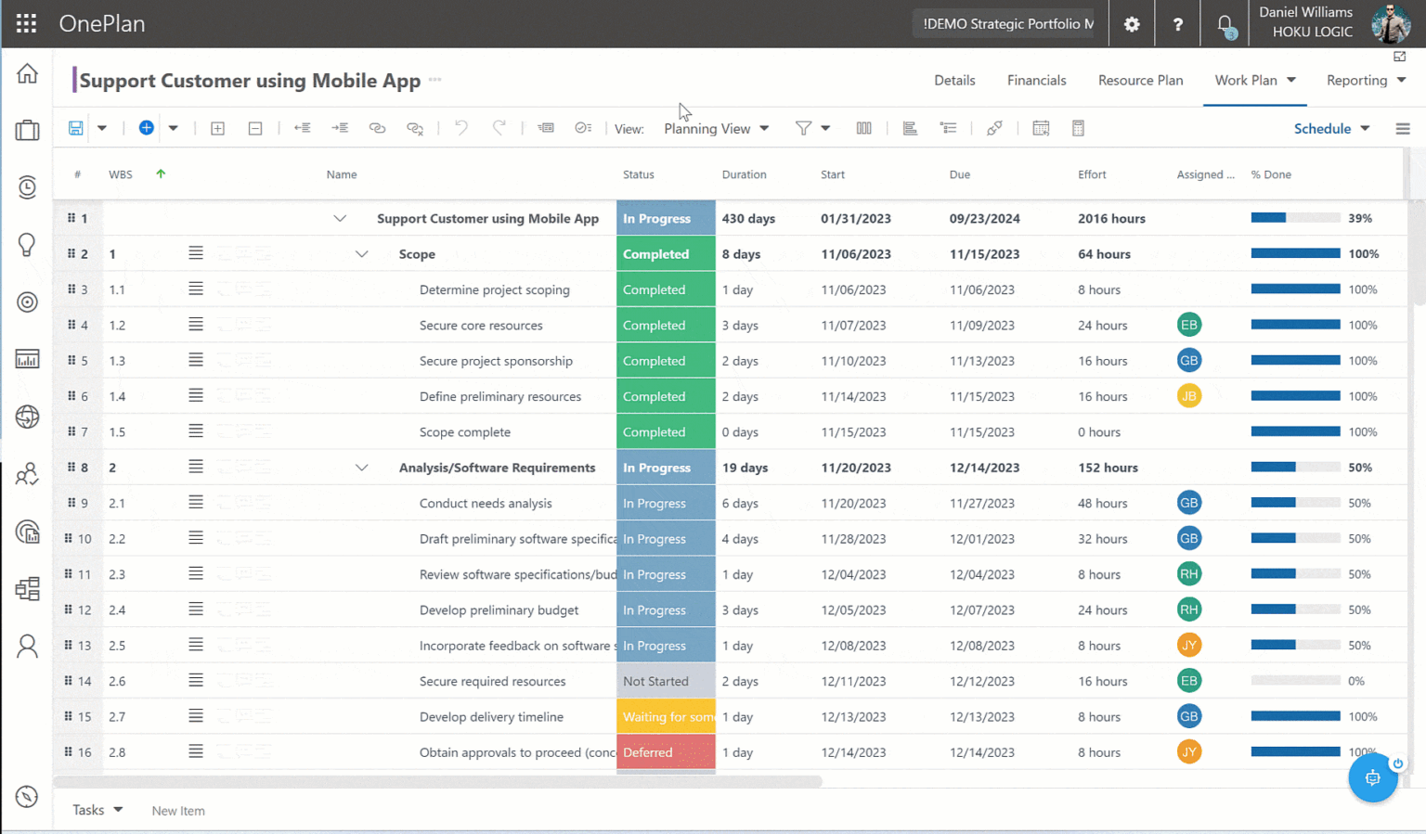Open the notifications bell
The image size is (1426, 834).
[x=1225, y=25]
